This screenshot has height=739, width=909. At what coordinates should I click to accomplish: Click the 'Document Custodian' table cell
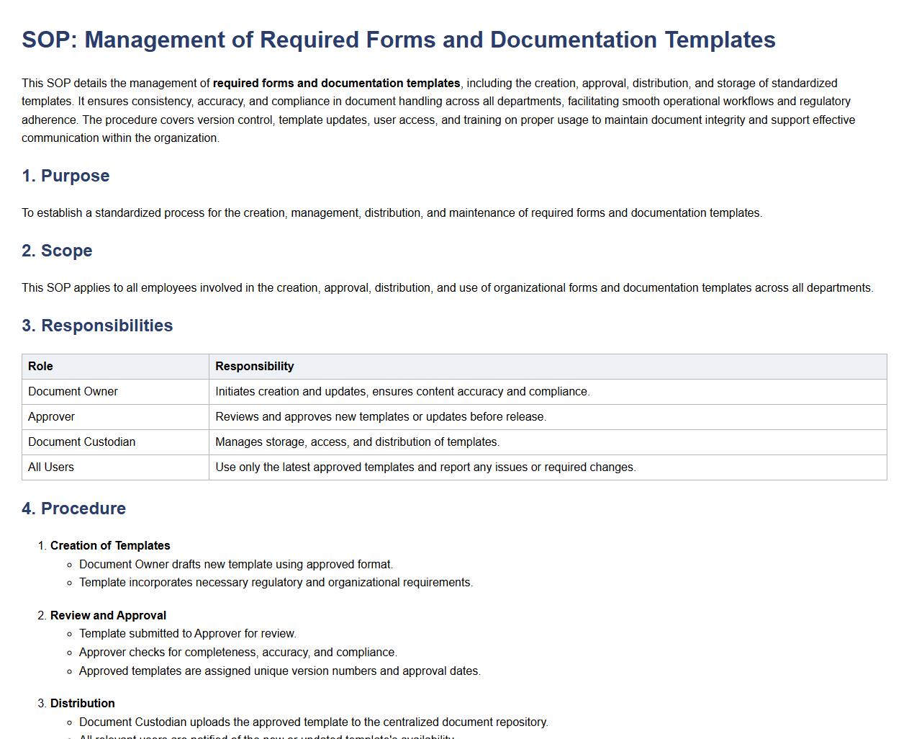click(81, 442)
